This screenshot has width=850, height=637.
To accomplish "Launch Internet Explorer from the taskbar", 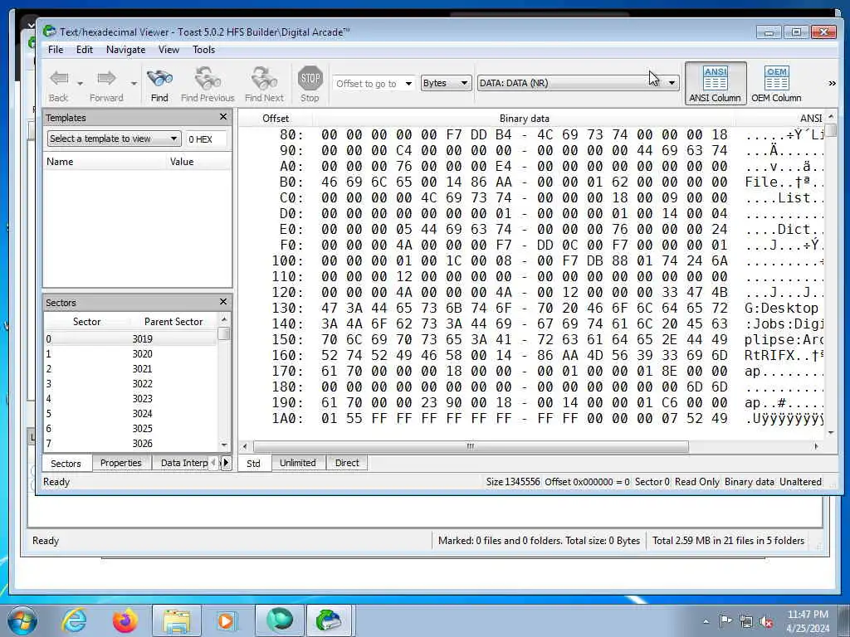I will [74, 620].
